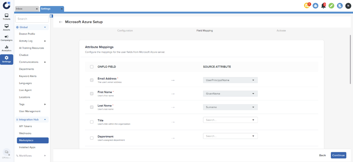Click the settings Search input field
The width and height of the screenshot is (353, 162).
click(32, 19)
